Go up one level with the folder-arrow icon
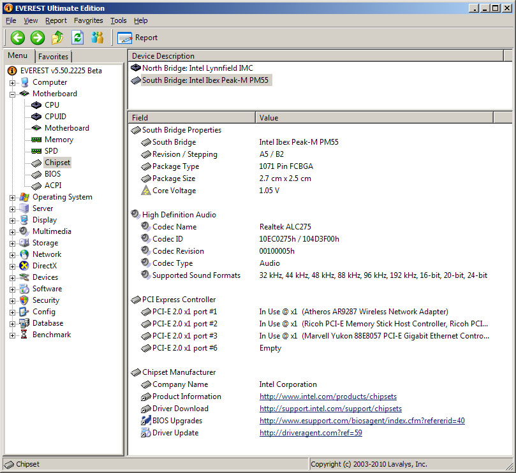This screenshot has height=473, width=516. 57,38
